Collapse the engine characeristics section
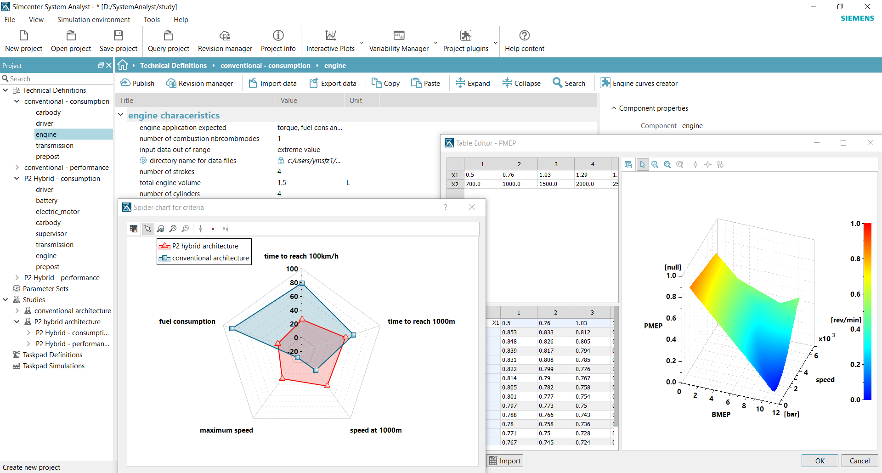This screenshot has height=473, width=882. 120,114
